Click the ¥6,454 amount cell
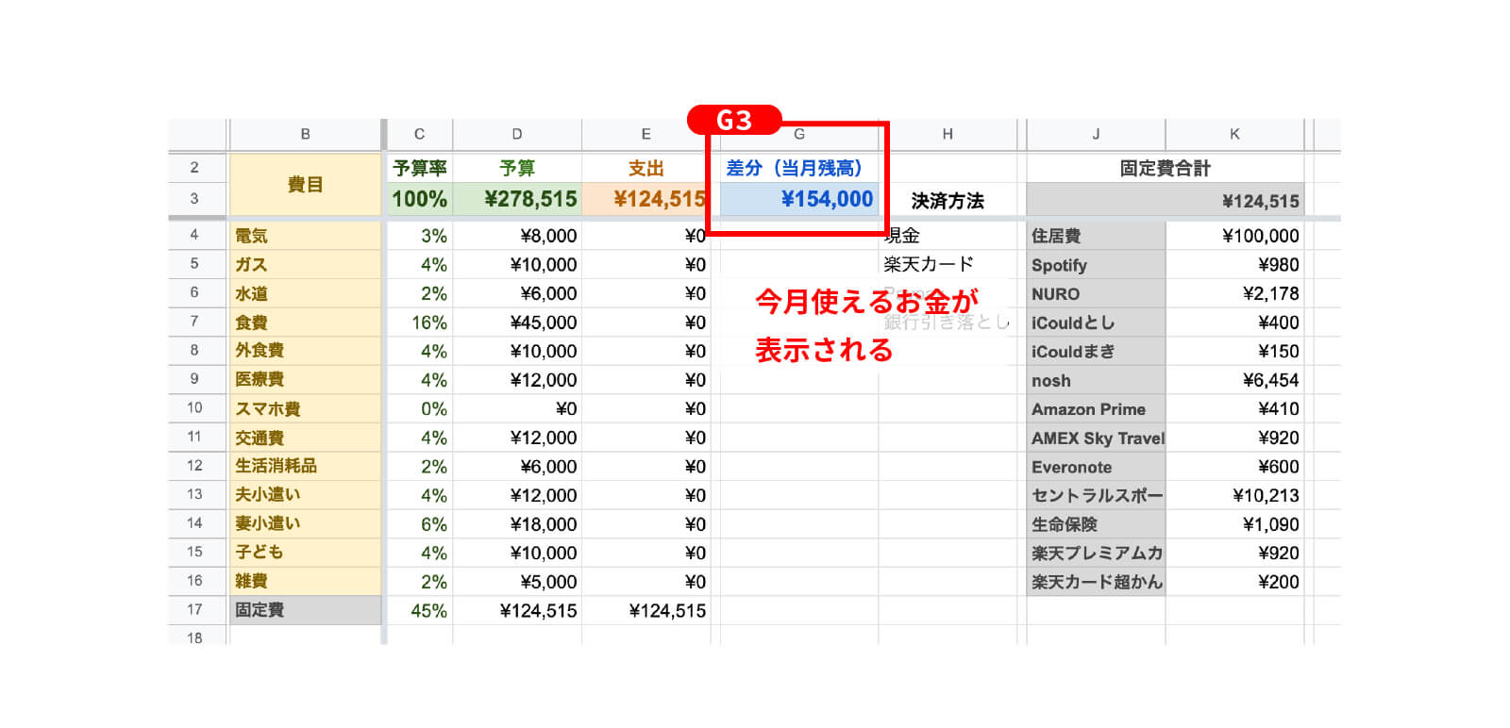 coord(1235,380)
